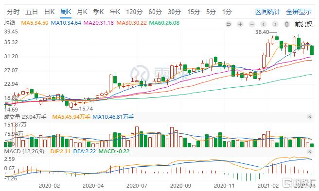
Task: Open the 前复权 adjustment dropdown
Action: [303, 24]
